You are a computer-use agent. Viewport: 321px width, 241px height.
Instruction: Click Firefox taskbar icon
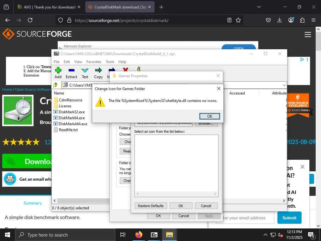pyautogui.click(x=139, y=235)
